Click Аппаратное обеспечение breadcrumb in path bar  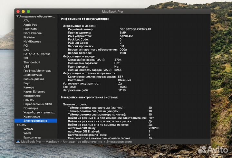[82, 142]
